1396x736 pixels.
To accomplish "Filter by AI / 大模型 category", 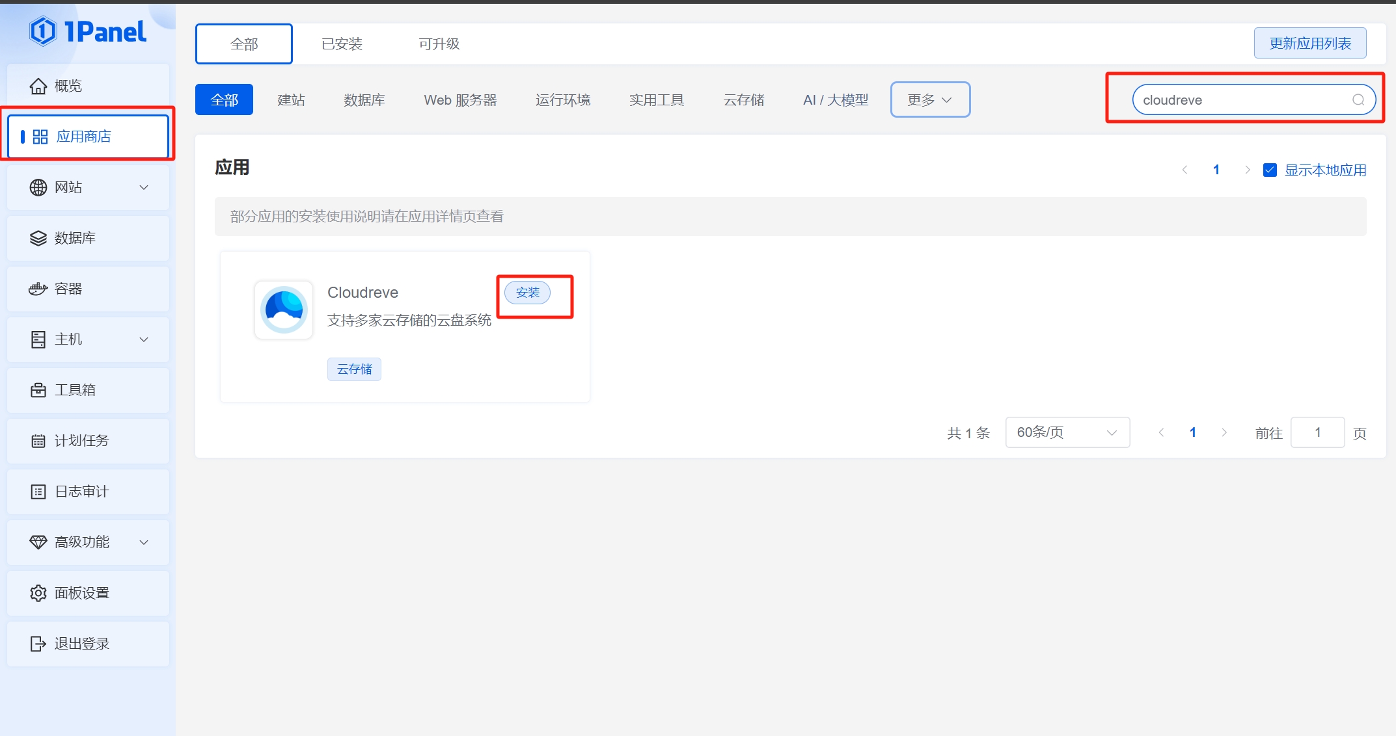I will point(836,100).
